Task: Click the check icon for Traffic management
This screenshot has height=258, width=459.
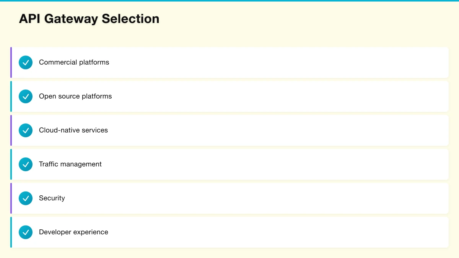Action: tap(26, 164)
